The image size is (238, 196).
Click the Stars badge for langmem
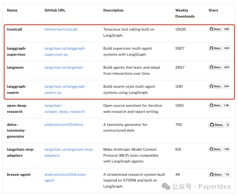click(x=215, y=67)
